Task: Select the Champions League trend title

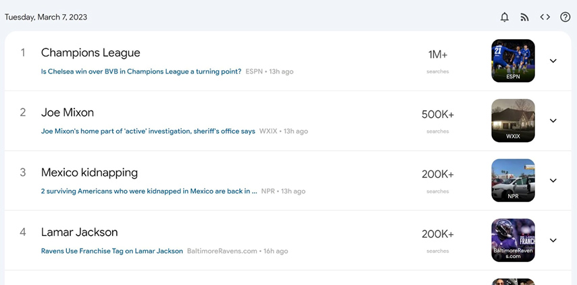Action: (91, 53)
